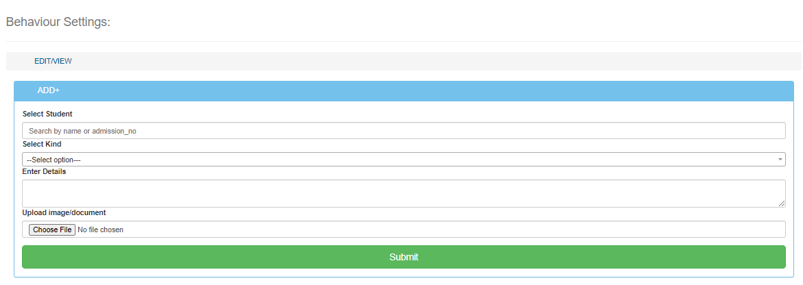Click the Enter Details label
The image size is (803, 285).
point(44,171)
